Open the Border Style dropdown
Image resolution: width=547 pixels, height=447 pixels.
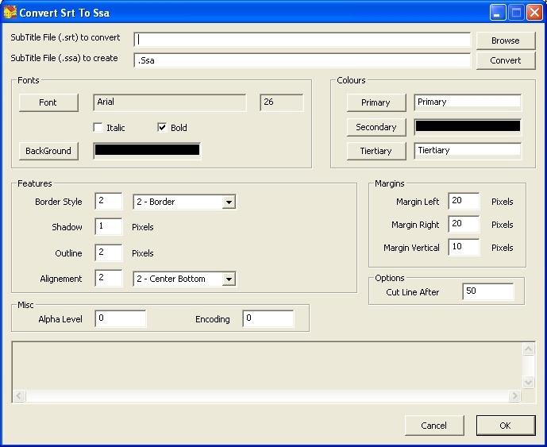tap(229, 202)
